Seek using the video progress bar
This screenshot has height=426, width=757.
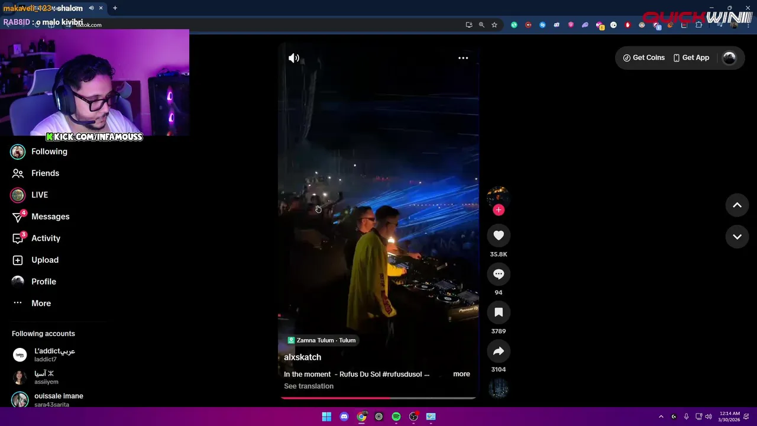(x=378, y=398)
